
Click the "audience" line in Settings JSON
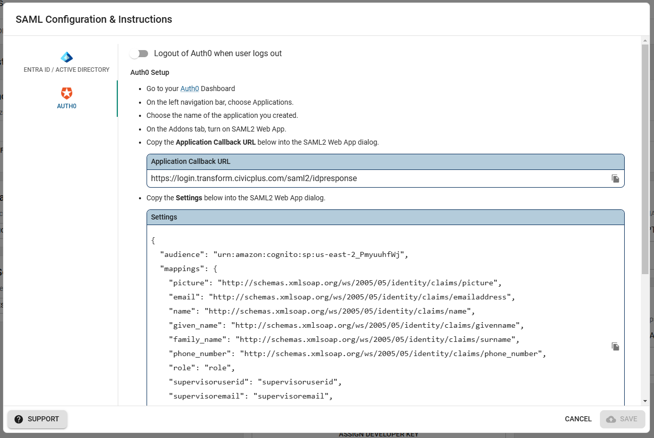(x=284, y=254)
